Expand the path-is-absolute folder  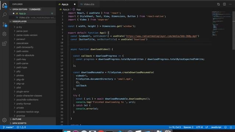tap(32, 55)
